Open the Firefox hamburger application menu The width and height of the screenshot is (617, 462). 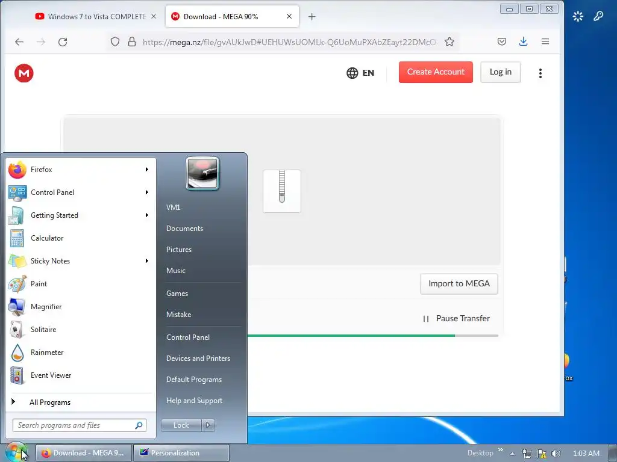[545, 42]
